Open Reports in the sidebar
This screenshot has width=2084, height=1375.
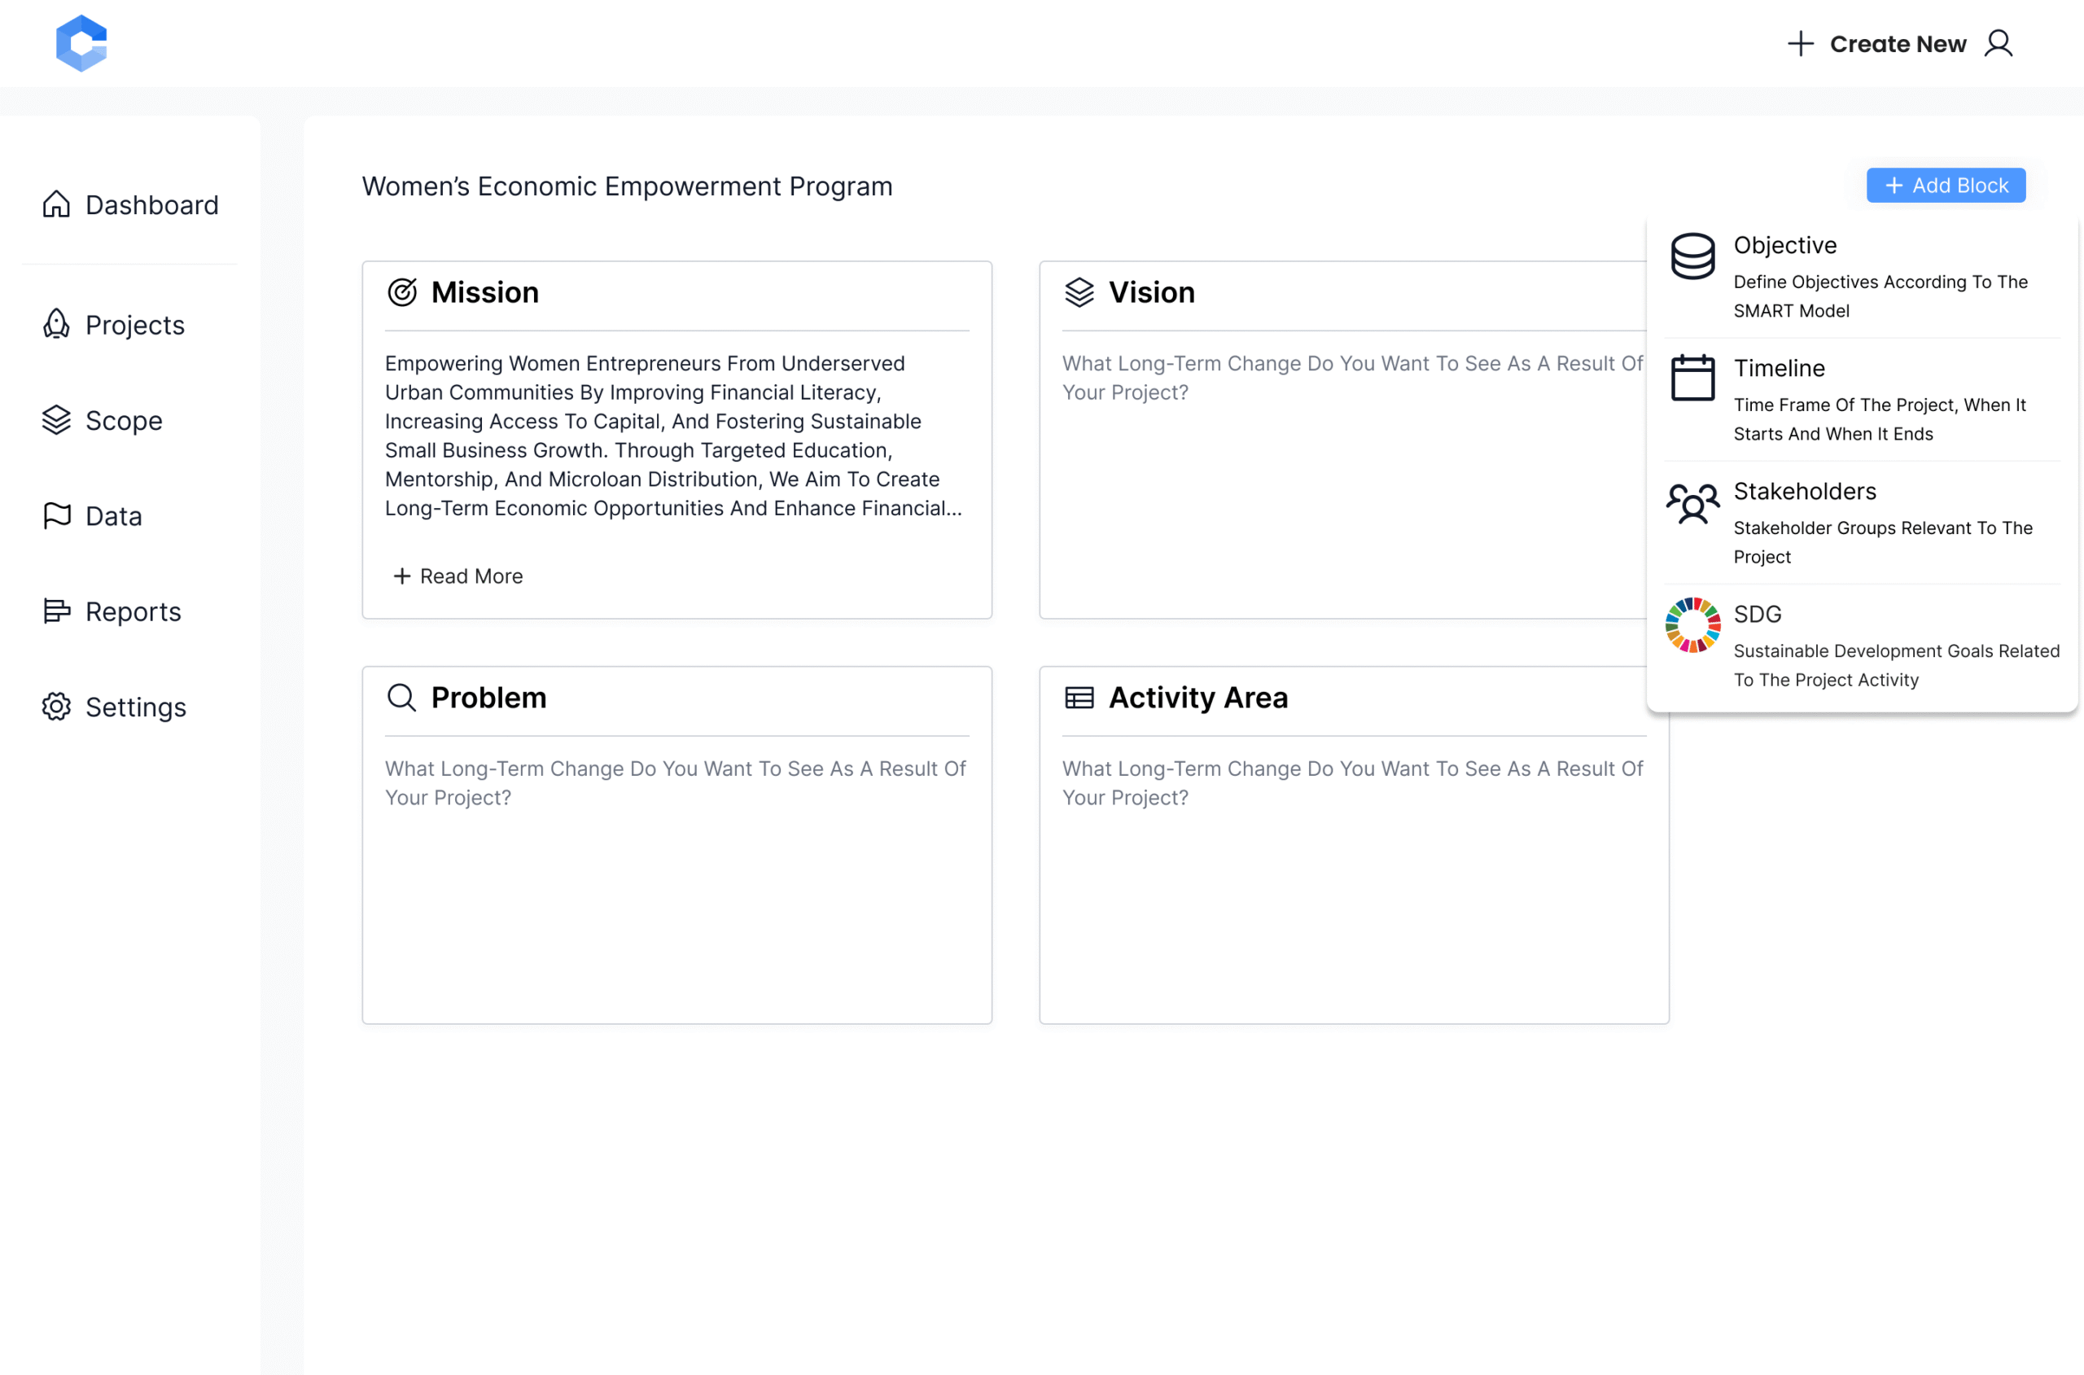click(112, 611)
